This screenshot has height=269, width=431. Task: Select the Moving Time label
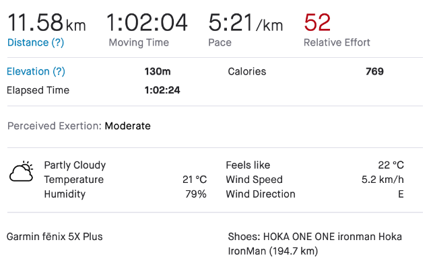(139, 42)
